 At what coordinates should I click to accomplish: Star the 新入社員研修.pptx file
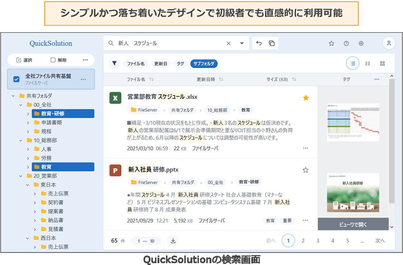click(306, 169)
